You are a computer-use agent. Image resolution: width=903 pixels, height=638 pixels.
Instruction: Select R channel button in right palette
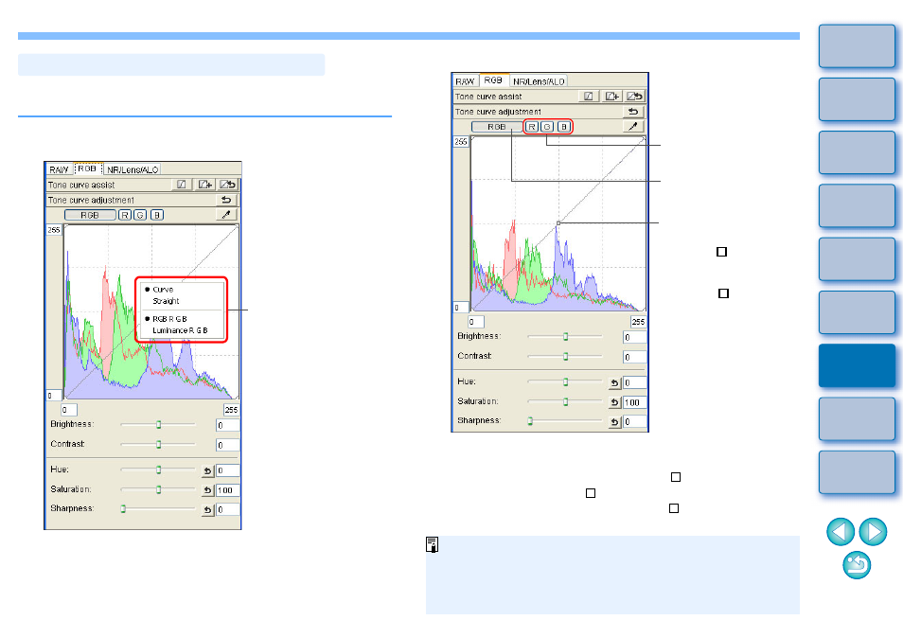tap(532, 127)
